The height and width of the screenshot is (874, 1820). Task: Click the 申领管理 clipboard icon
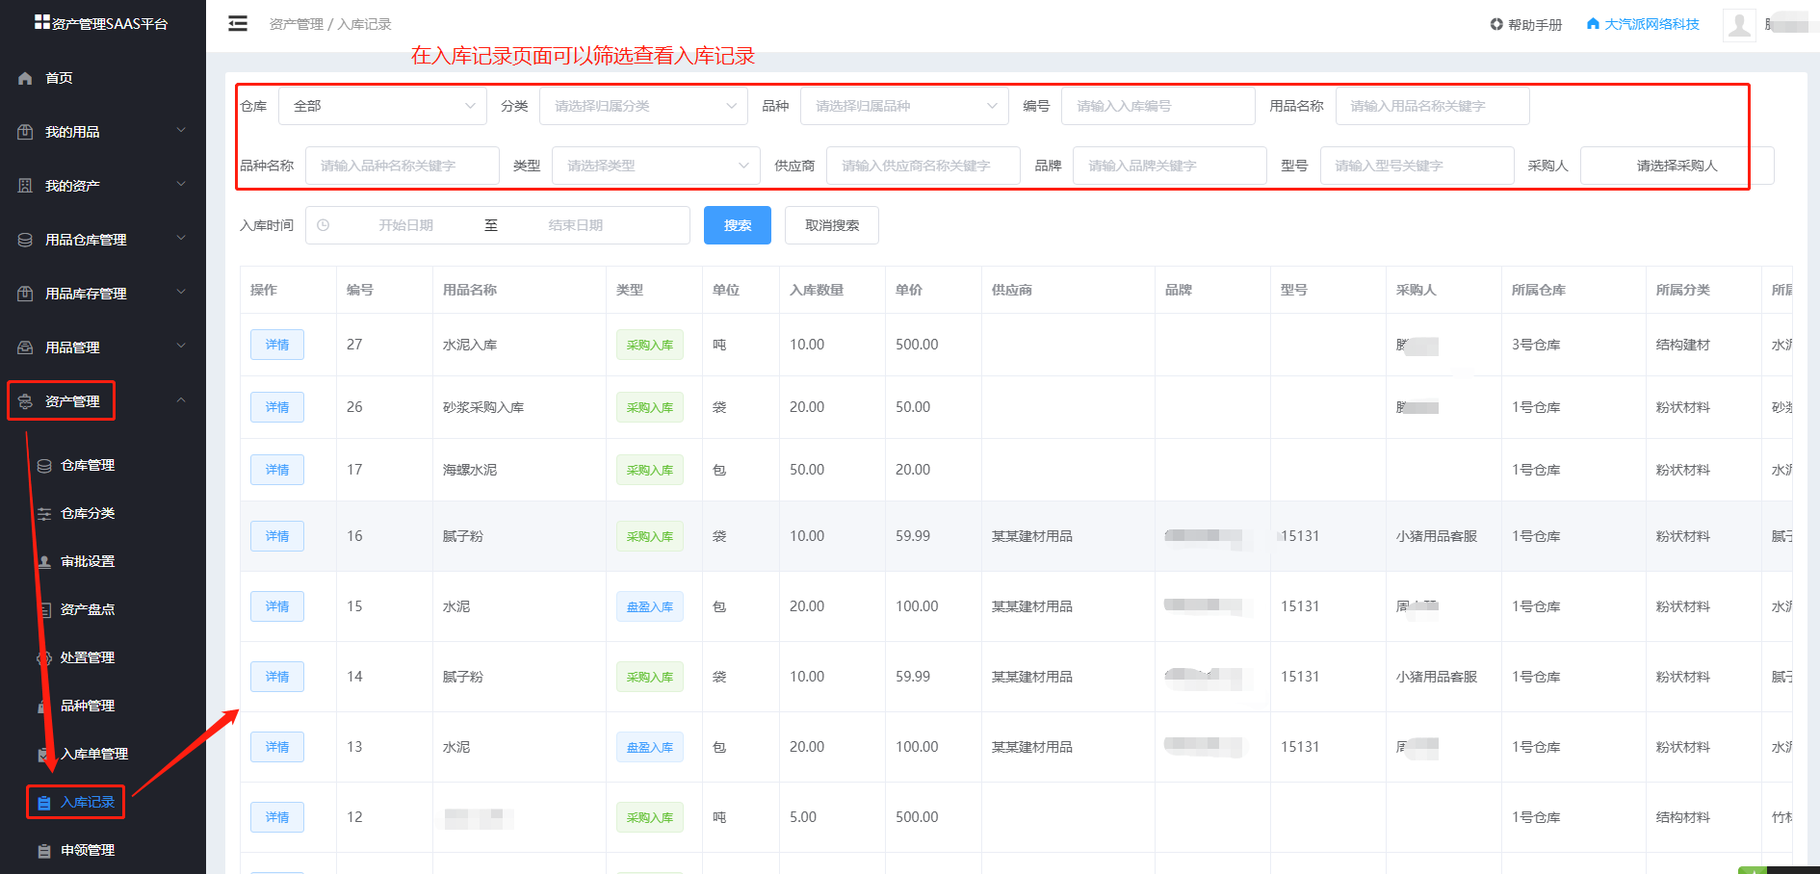44,851
